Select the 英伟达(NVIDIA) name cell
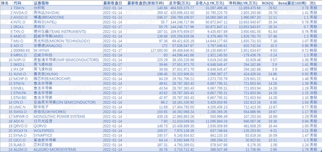 pos(44,13)
